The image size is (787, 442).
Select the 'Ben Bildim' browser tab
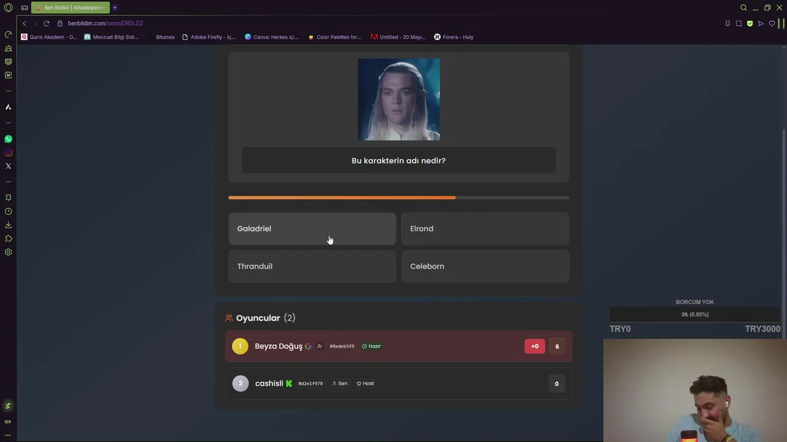[71, 8]
